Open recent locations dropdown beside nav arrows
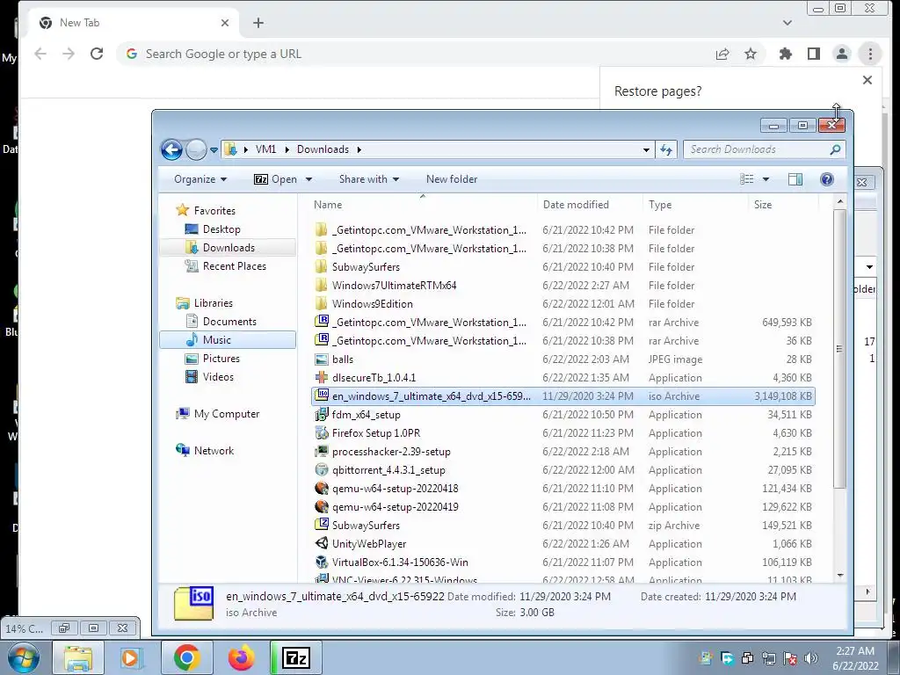Screen dimensions: 900x675 [214, 149]
